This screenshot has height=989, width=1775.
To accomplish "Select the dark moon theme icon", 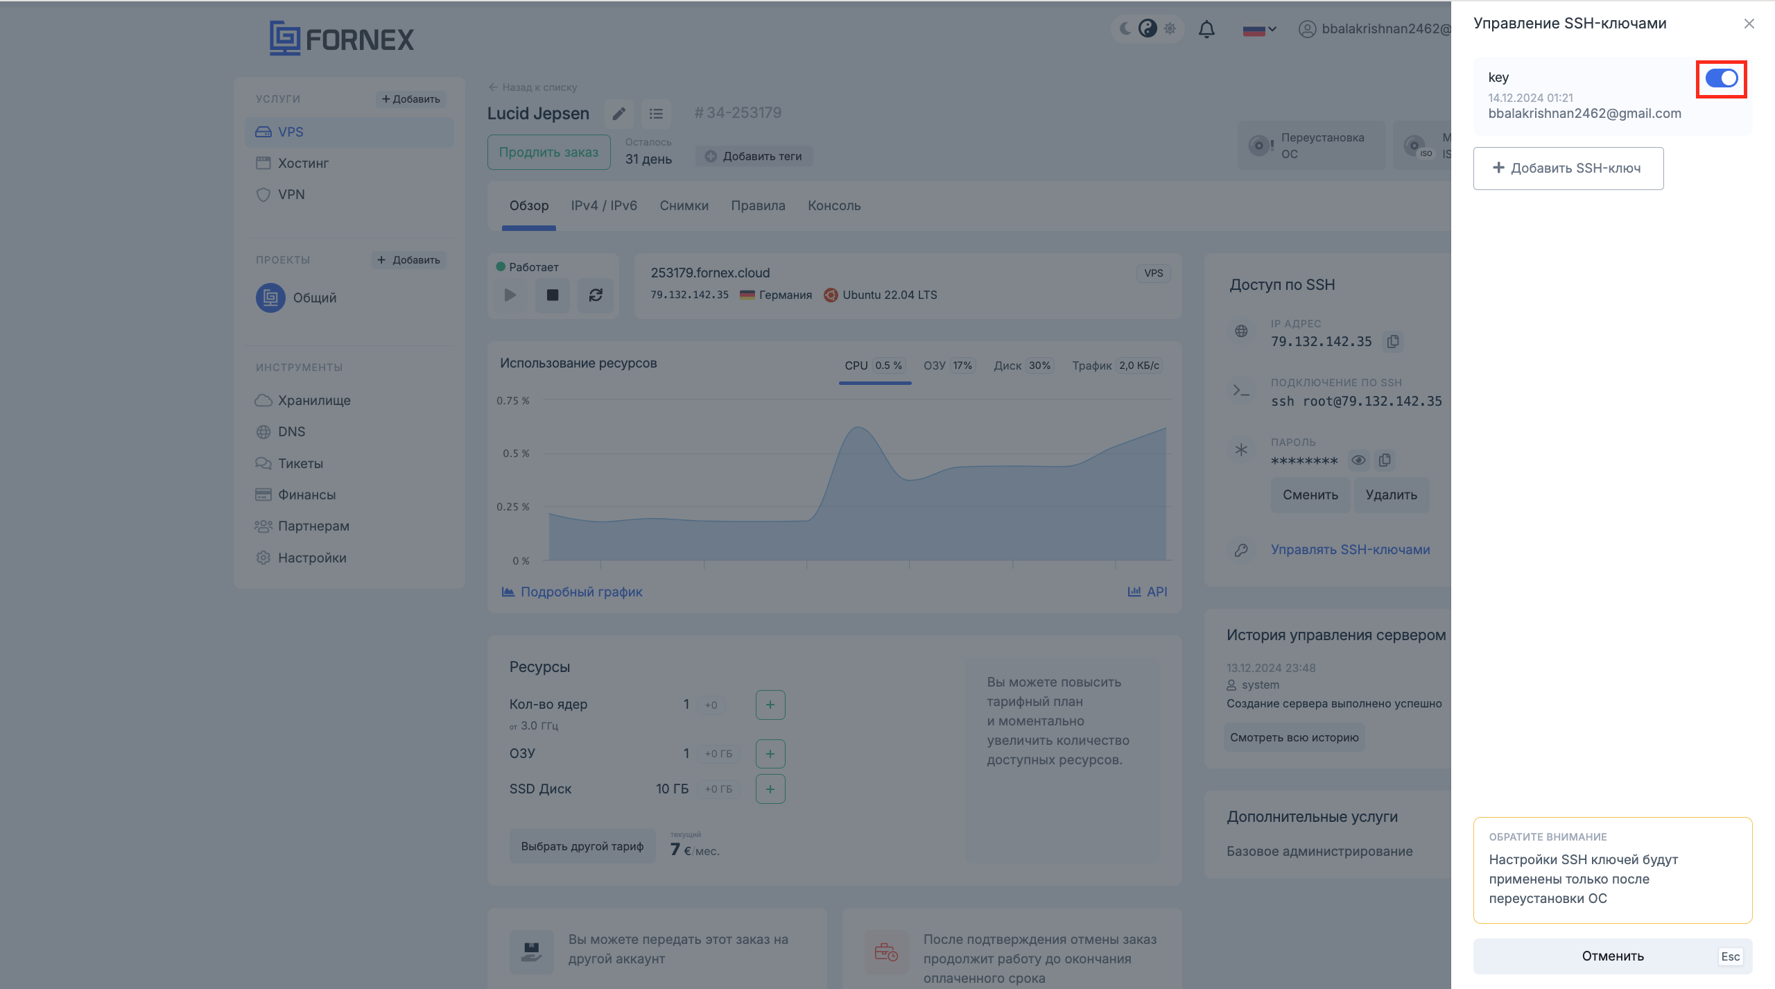I will tap(1125, 28).
